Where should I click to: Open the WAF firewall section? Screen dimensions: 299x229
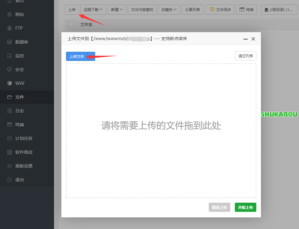pos(17,83)
